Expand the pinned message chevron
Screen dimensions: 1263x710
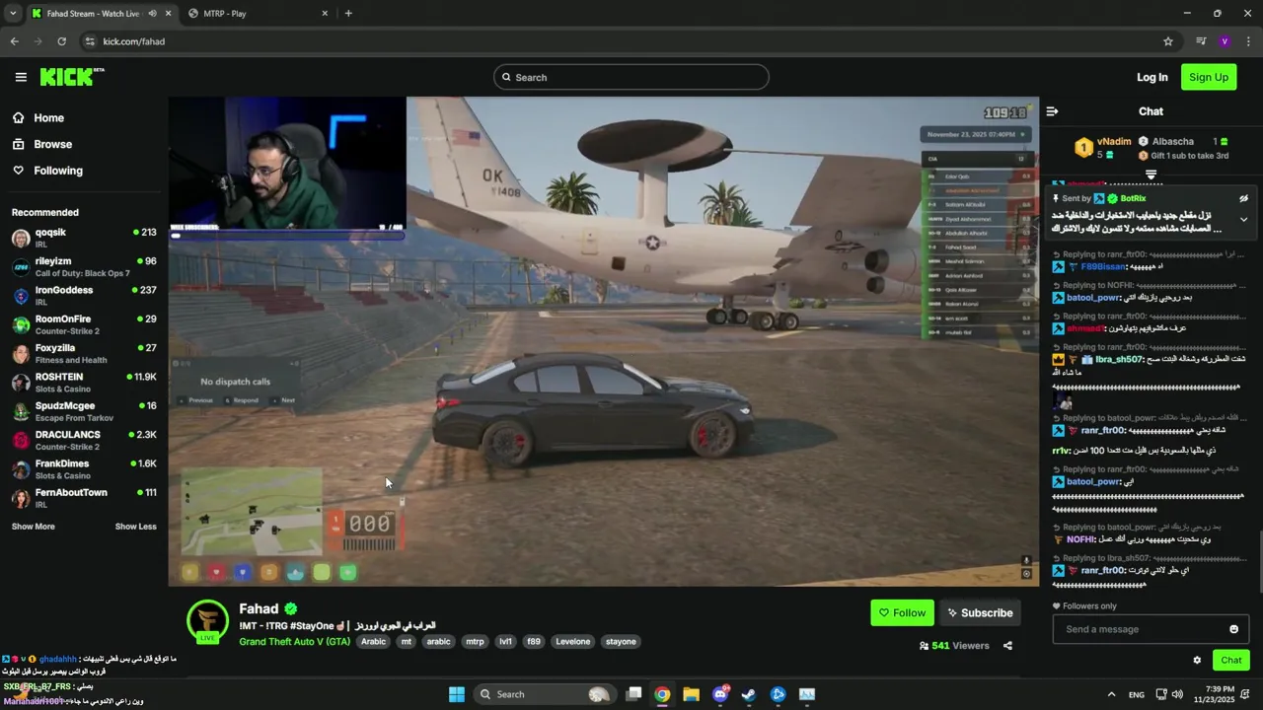pyautogui.click(x=1243, y=219)
